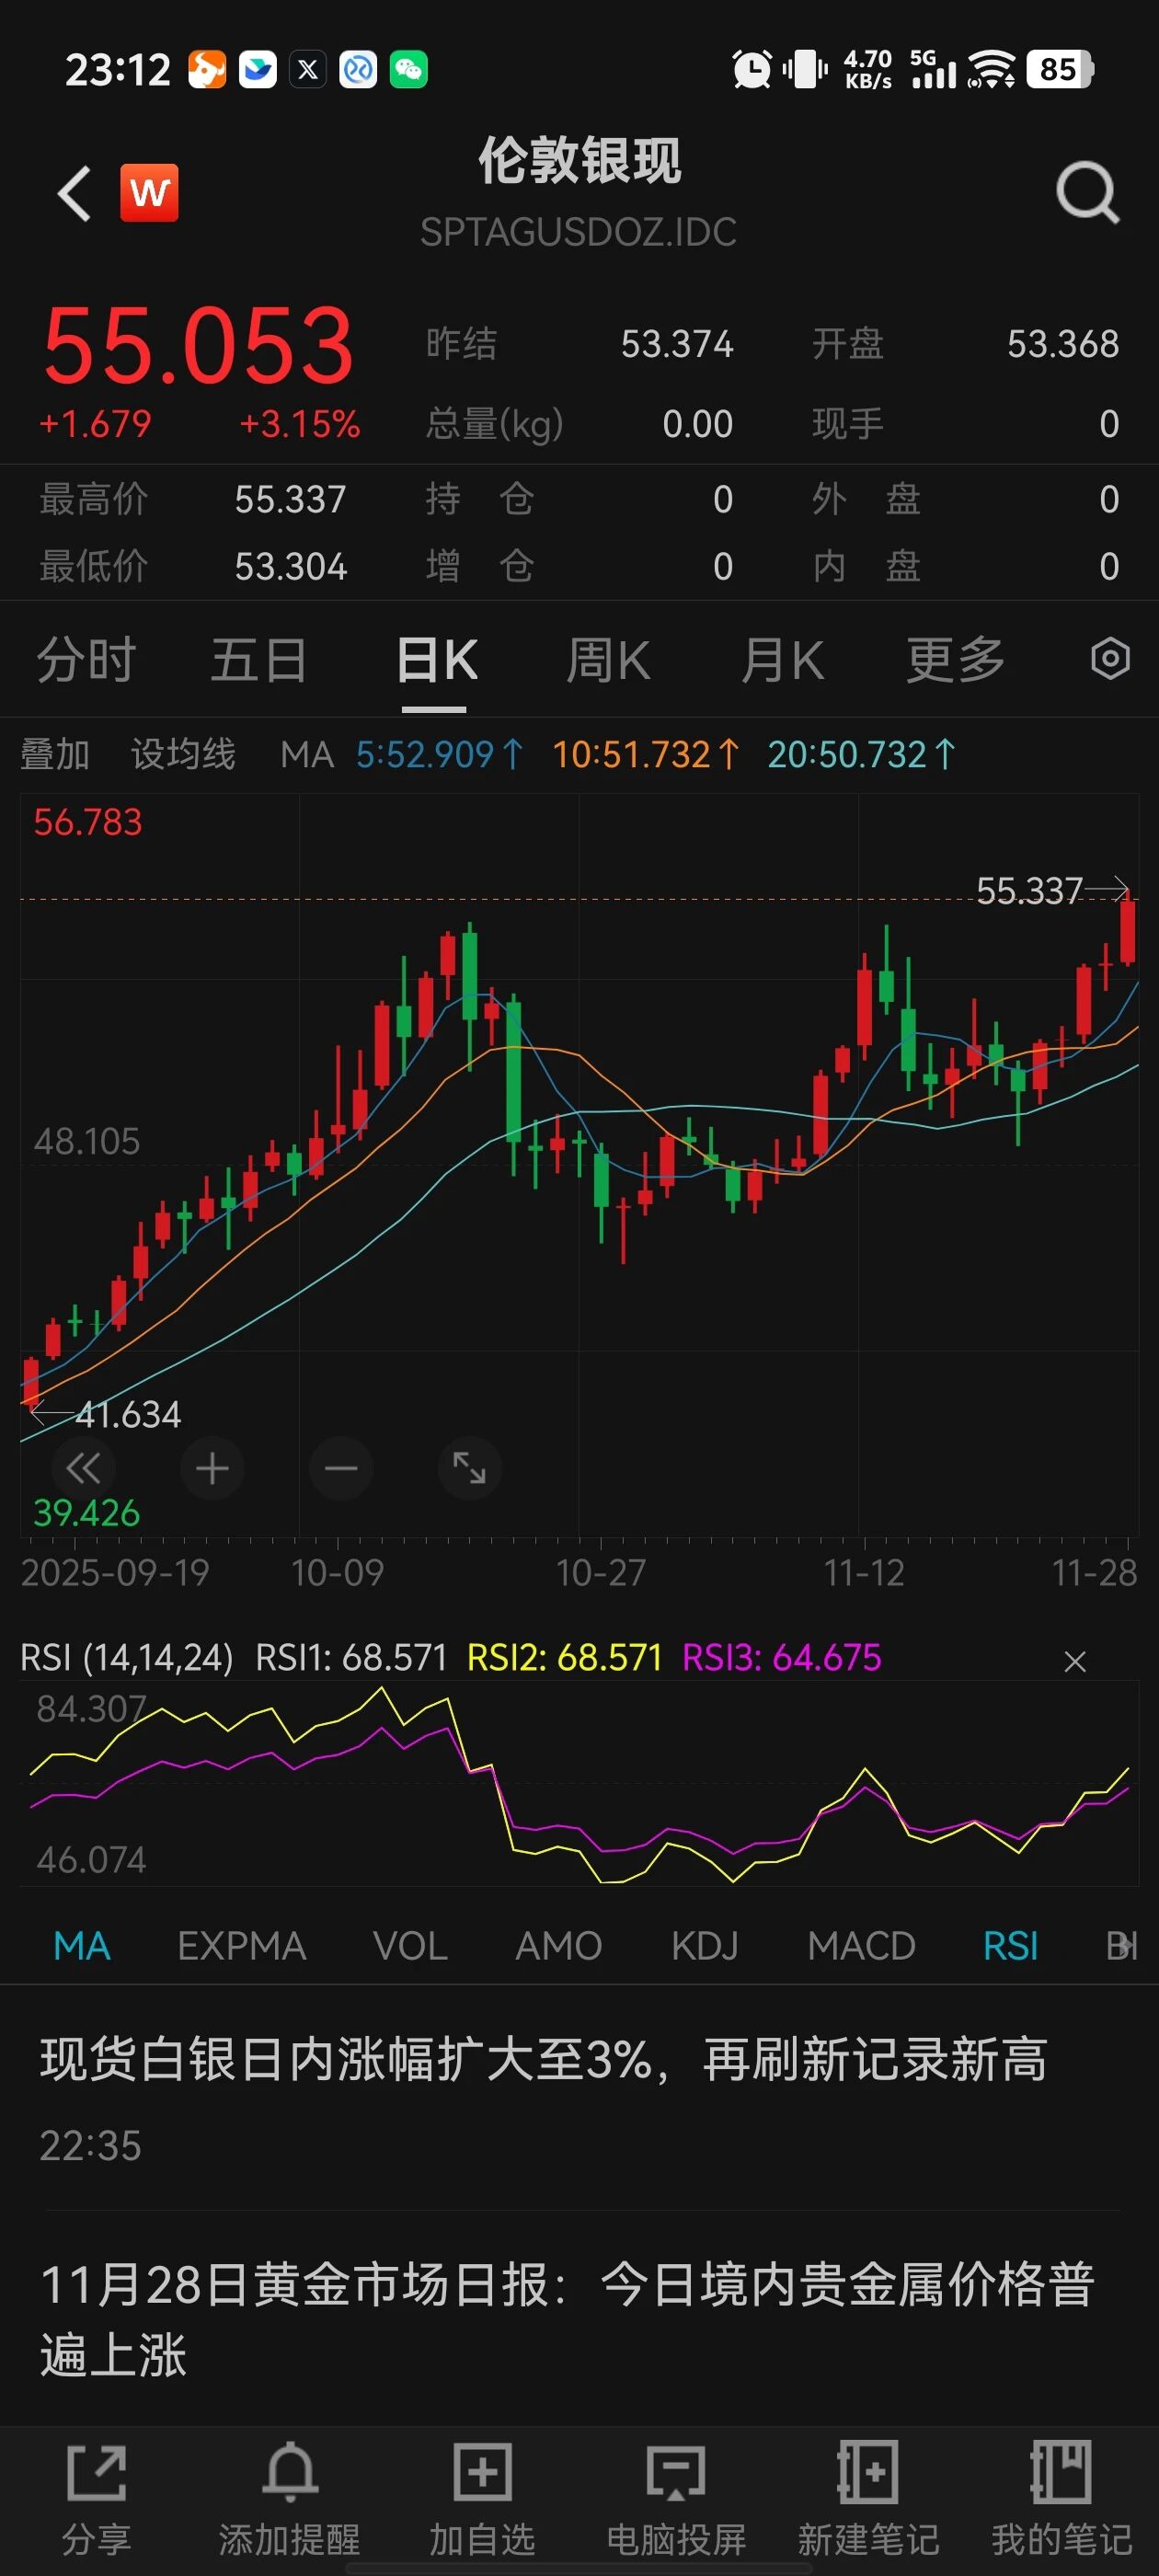Tap date label 10-27 on axis
This screenshot has width=1159, height=2576.
(x=600, y=1573)
